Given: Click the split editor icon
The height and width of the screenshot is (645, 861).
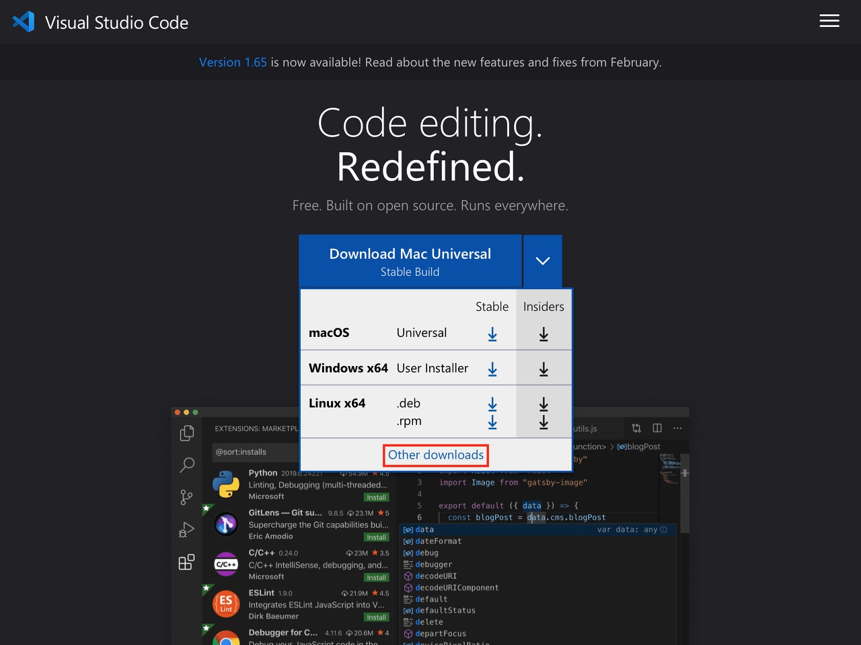Looking at the screenshot, I should point(657,428).
